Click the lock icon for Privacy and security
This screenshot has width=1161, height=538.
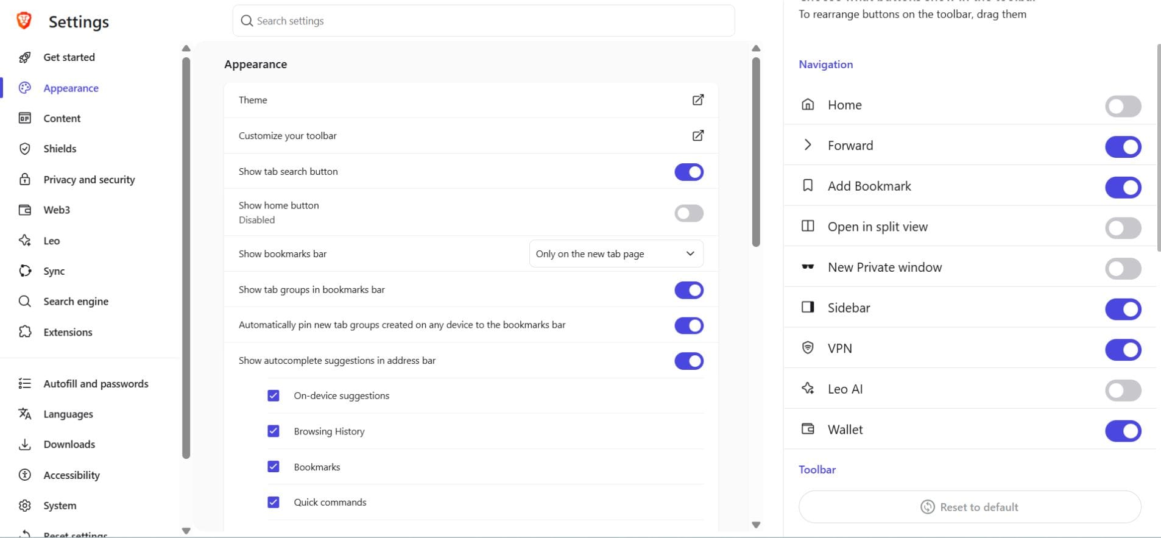pyautogui.click(x=25, y=179)
